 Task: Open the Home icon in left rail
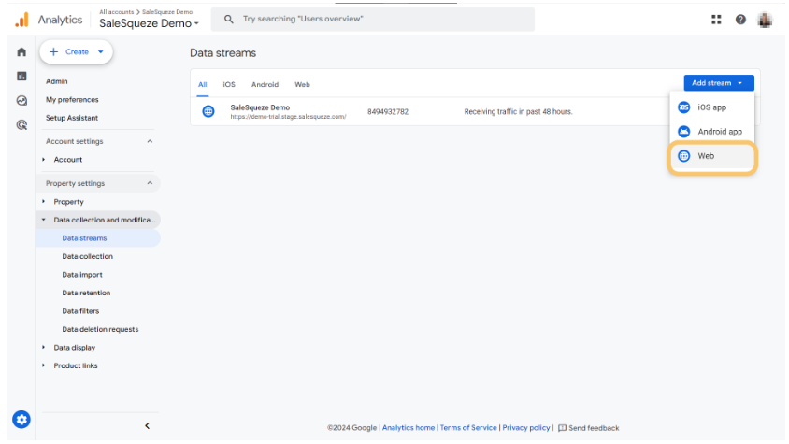click(22, 51)
